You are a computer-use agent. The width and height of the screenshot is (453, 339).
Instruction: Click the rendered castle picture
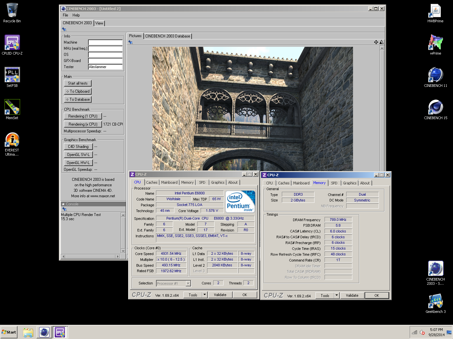253,109
